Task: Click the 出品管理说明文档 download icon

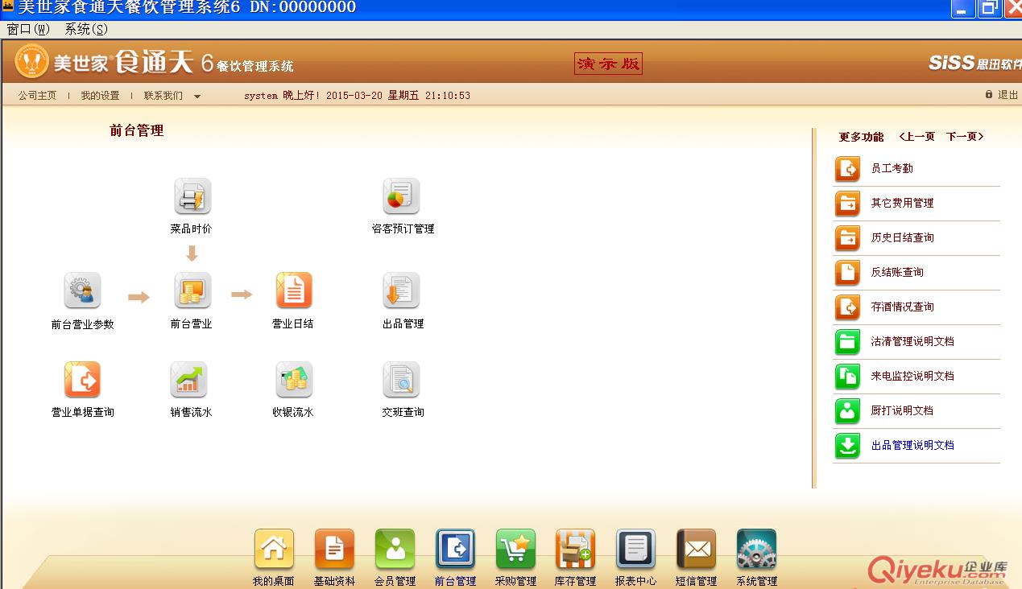Action: [x=847, y=446]
